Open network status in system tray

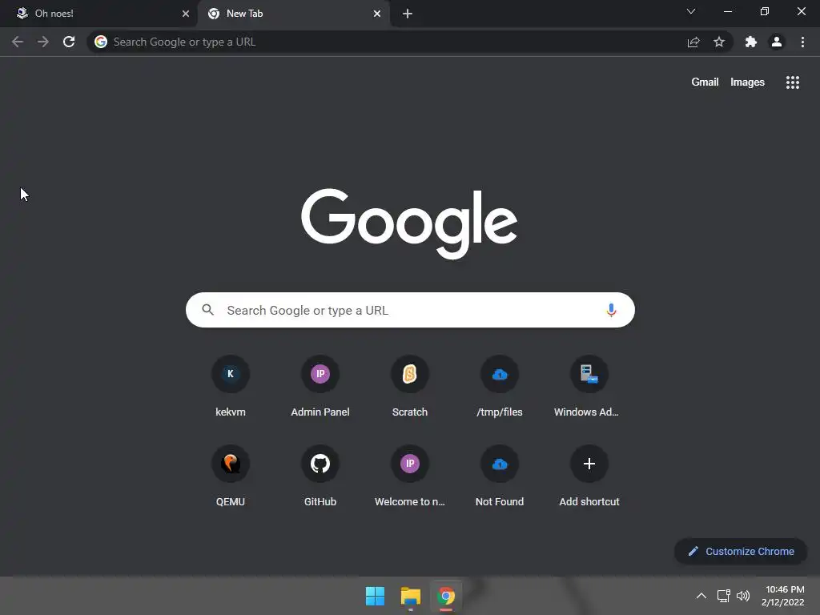[x=724, y=596]
